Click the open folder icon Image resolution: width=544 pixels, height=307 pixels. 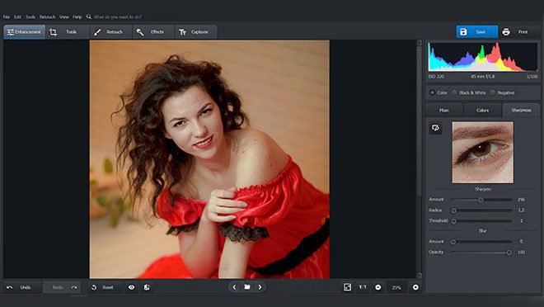coord(247,287)
